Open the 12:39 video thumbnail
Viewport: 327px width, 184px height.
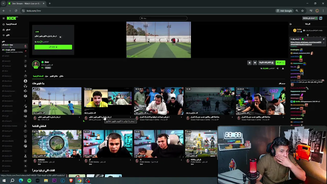pos(210,101)
